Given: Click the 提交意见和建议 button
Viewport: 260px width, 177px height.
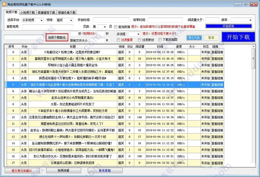Looking at the screenshot, I should coord(22,171).
